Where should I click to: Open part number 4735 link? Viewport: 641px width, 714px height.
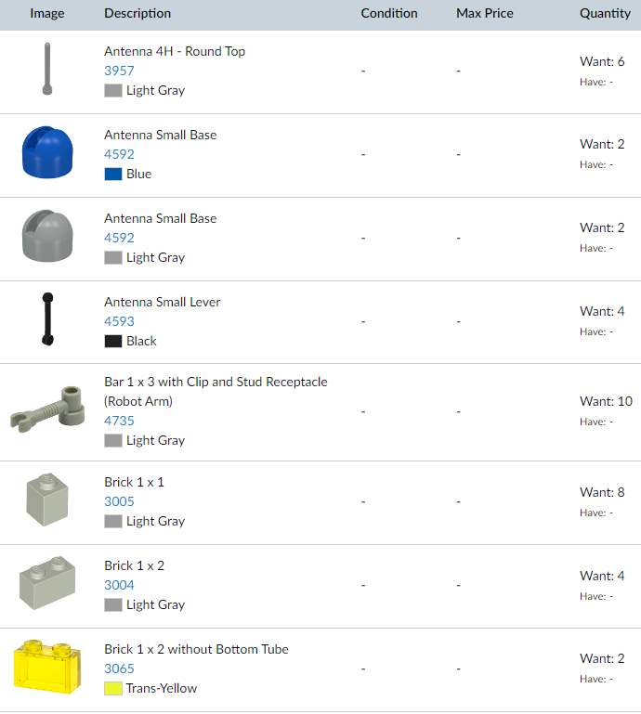click(119, 421)
